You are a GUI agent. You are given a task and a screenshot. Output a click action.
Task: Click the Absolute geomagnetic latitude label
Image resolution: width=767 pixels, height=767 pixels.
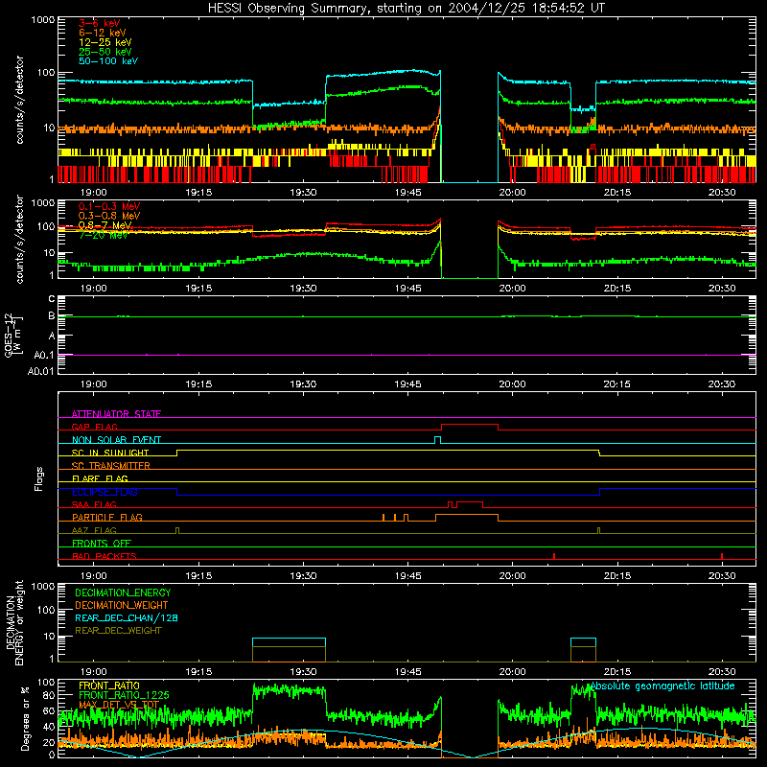coord(662,686)
